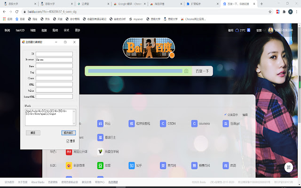Click the Name field in capture dialog
The width and height of the screenshot is (301, 188).
pos(54,66)
